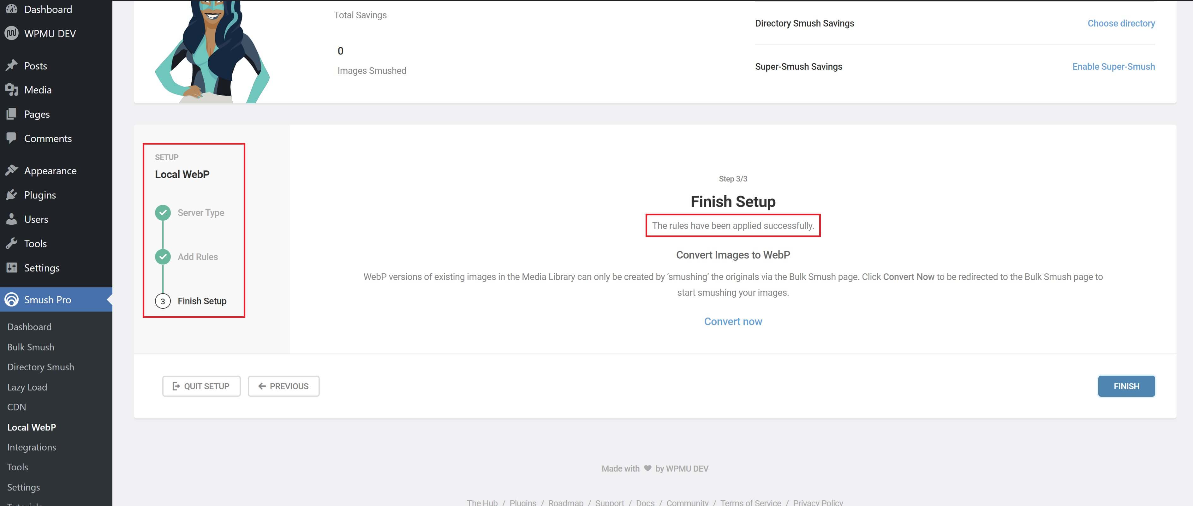Click the FINISH button
Image resolution: width=1193 pixels, height=506 pixels.
pyautogui.click(x=1126, y=386)
